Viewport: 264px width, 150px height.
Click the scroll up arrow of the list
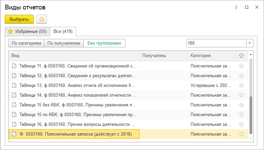[x=251, y=54]
